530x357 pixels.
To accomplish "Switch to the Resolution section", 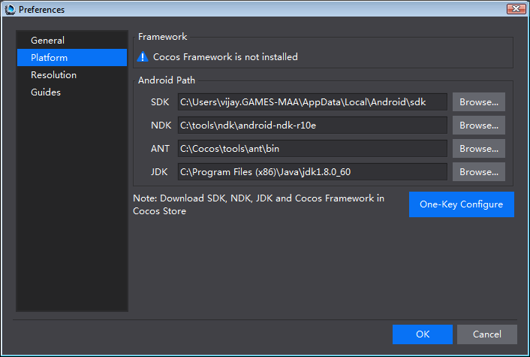I will [72, 75].
